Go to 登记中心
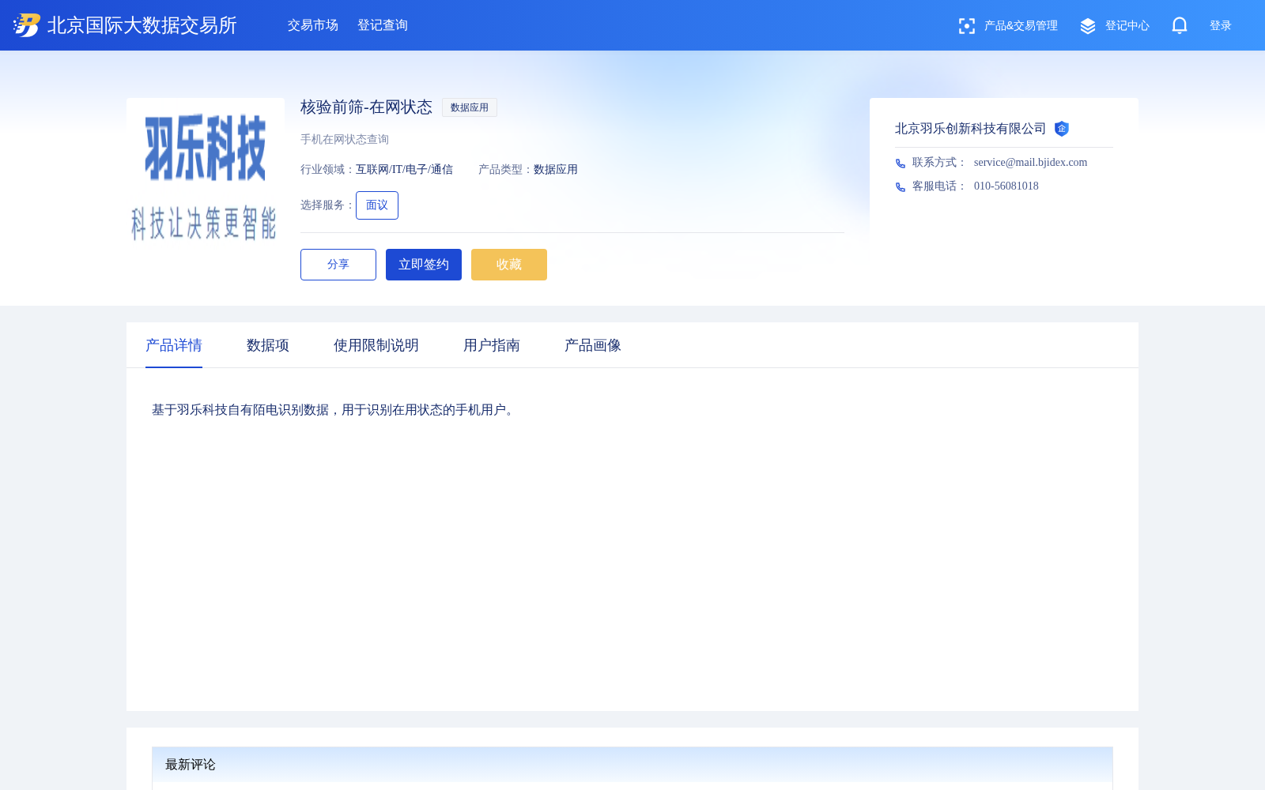The height and width of the screenshot is (790, 1265). (x=1127, y=26)
